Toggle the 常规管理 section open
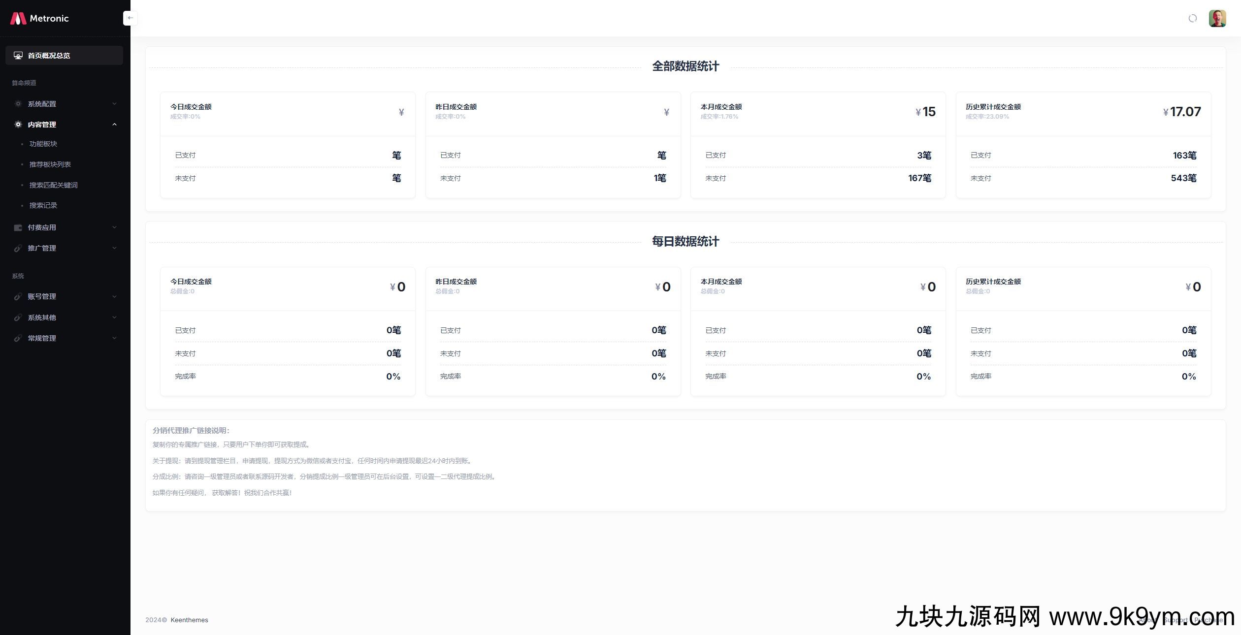Image resolution: width=1241 pixels, height=635 pixels. pyautogui.click(x=115, y=338)
